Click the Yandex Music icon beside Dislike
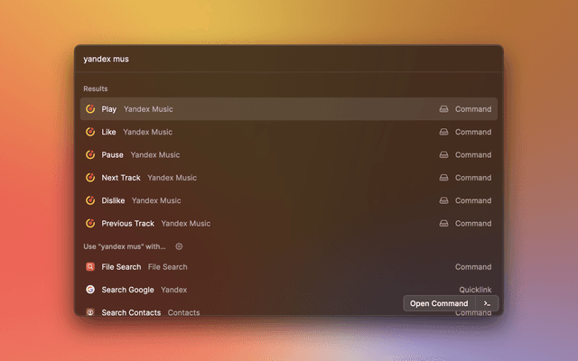The width and height of the screenshot is (578, 361). coord(90,200)
